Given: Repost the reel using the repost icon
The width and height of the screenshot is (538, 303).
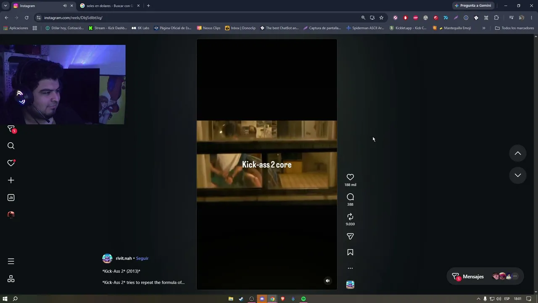Looking at the screenshot, I should pyautogui.click(x=350, y=217).
